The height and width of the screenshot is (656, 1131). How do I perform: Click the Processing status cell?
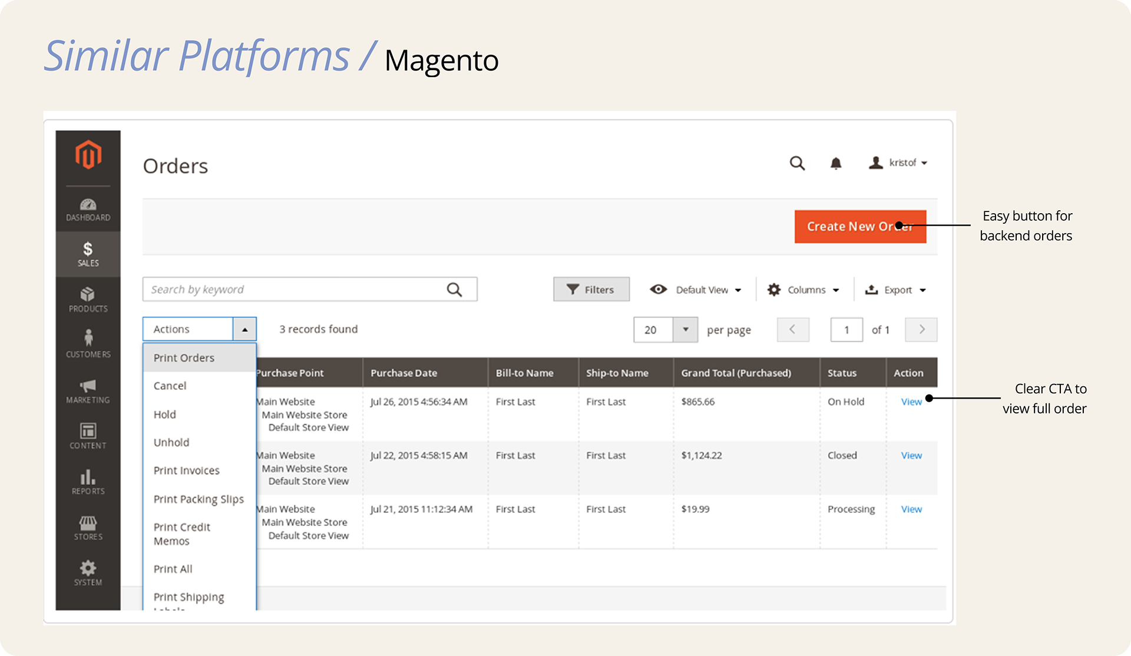click(851, 509)
